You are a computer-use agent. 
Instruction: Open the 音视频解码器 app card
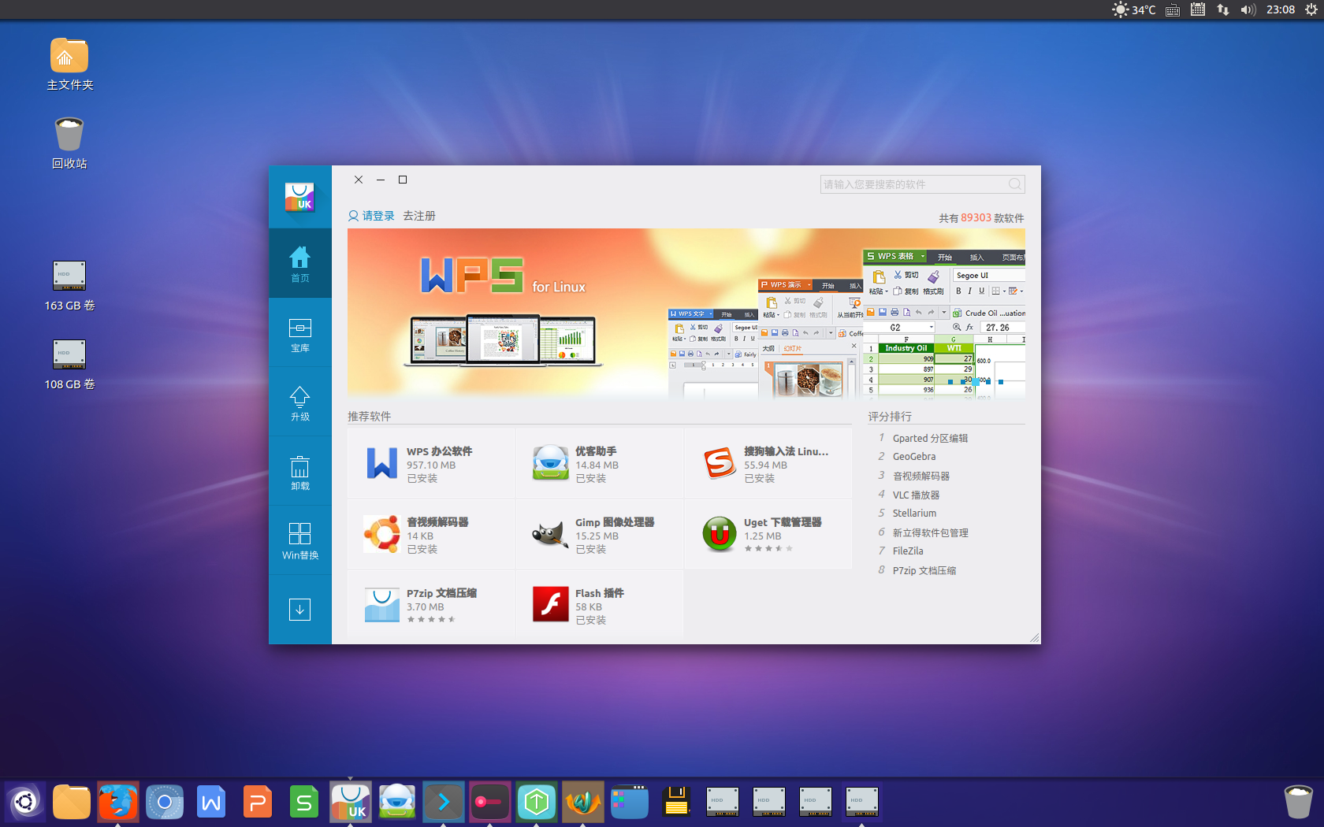coord(431,534)
